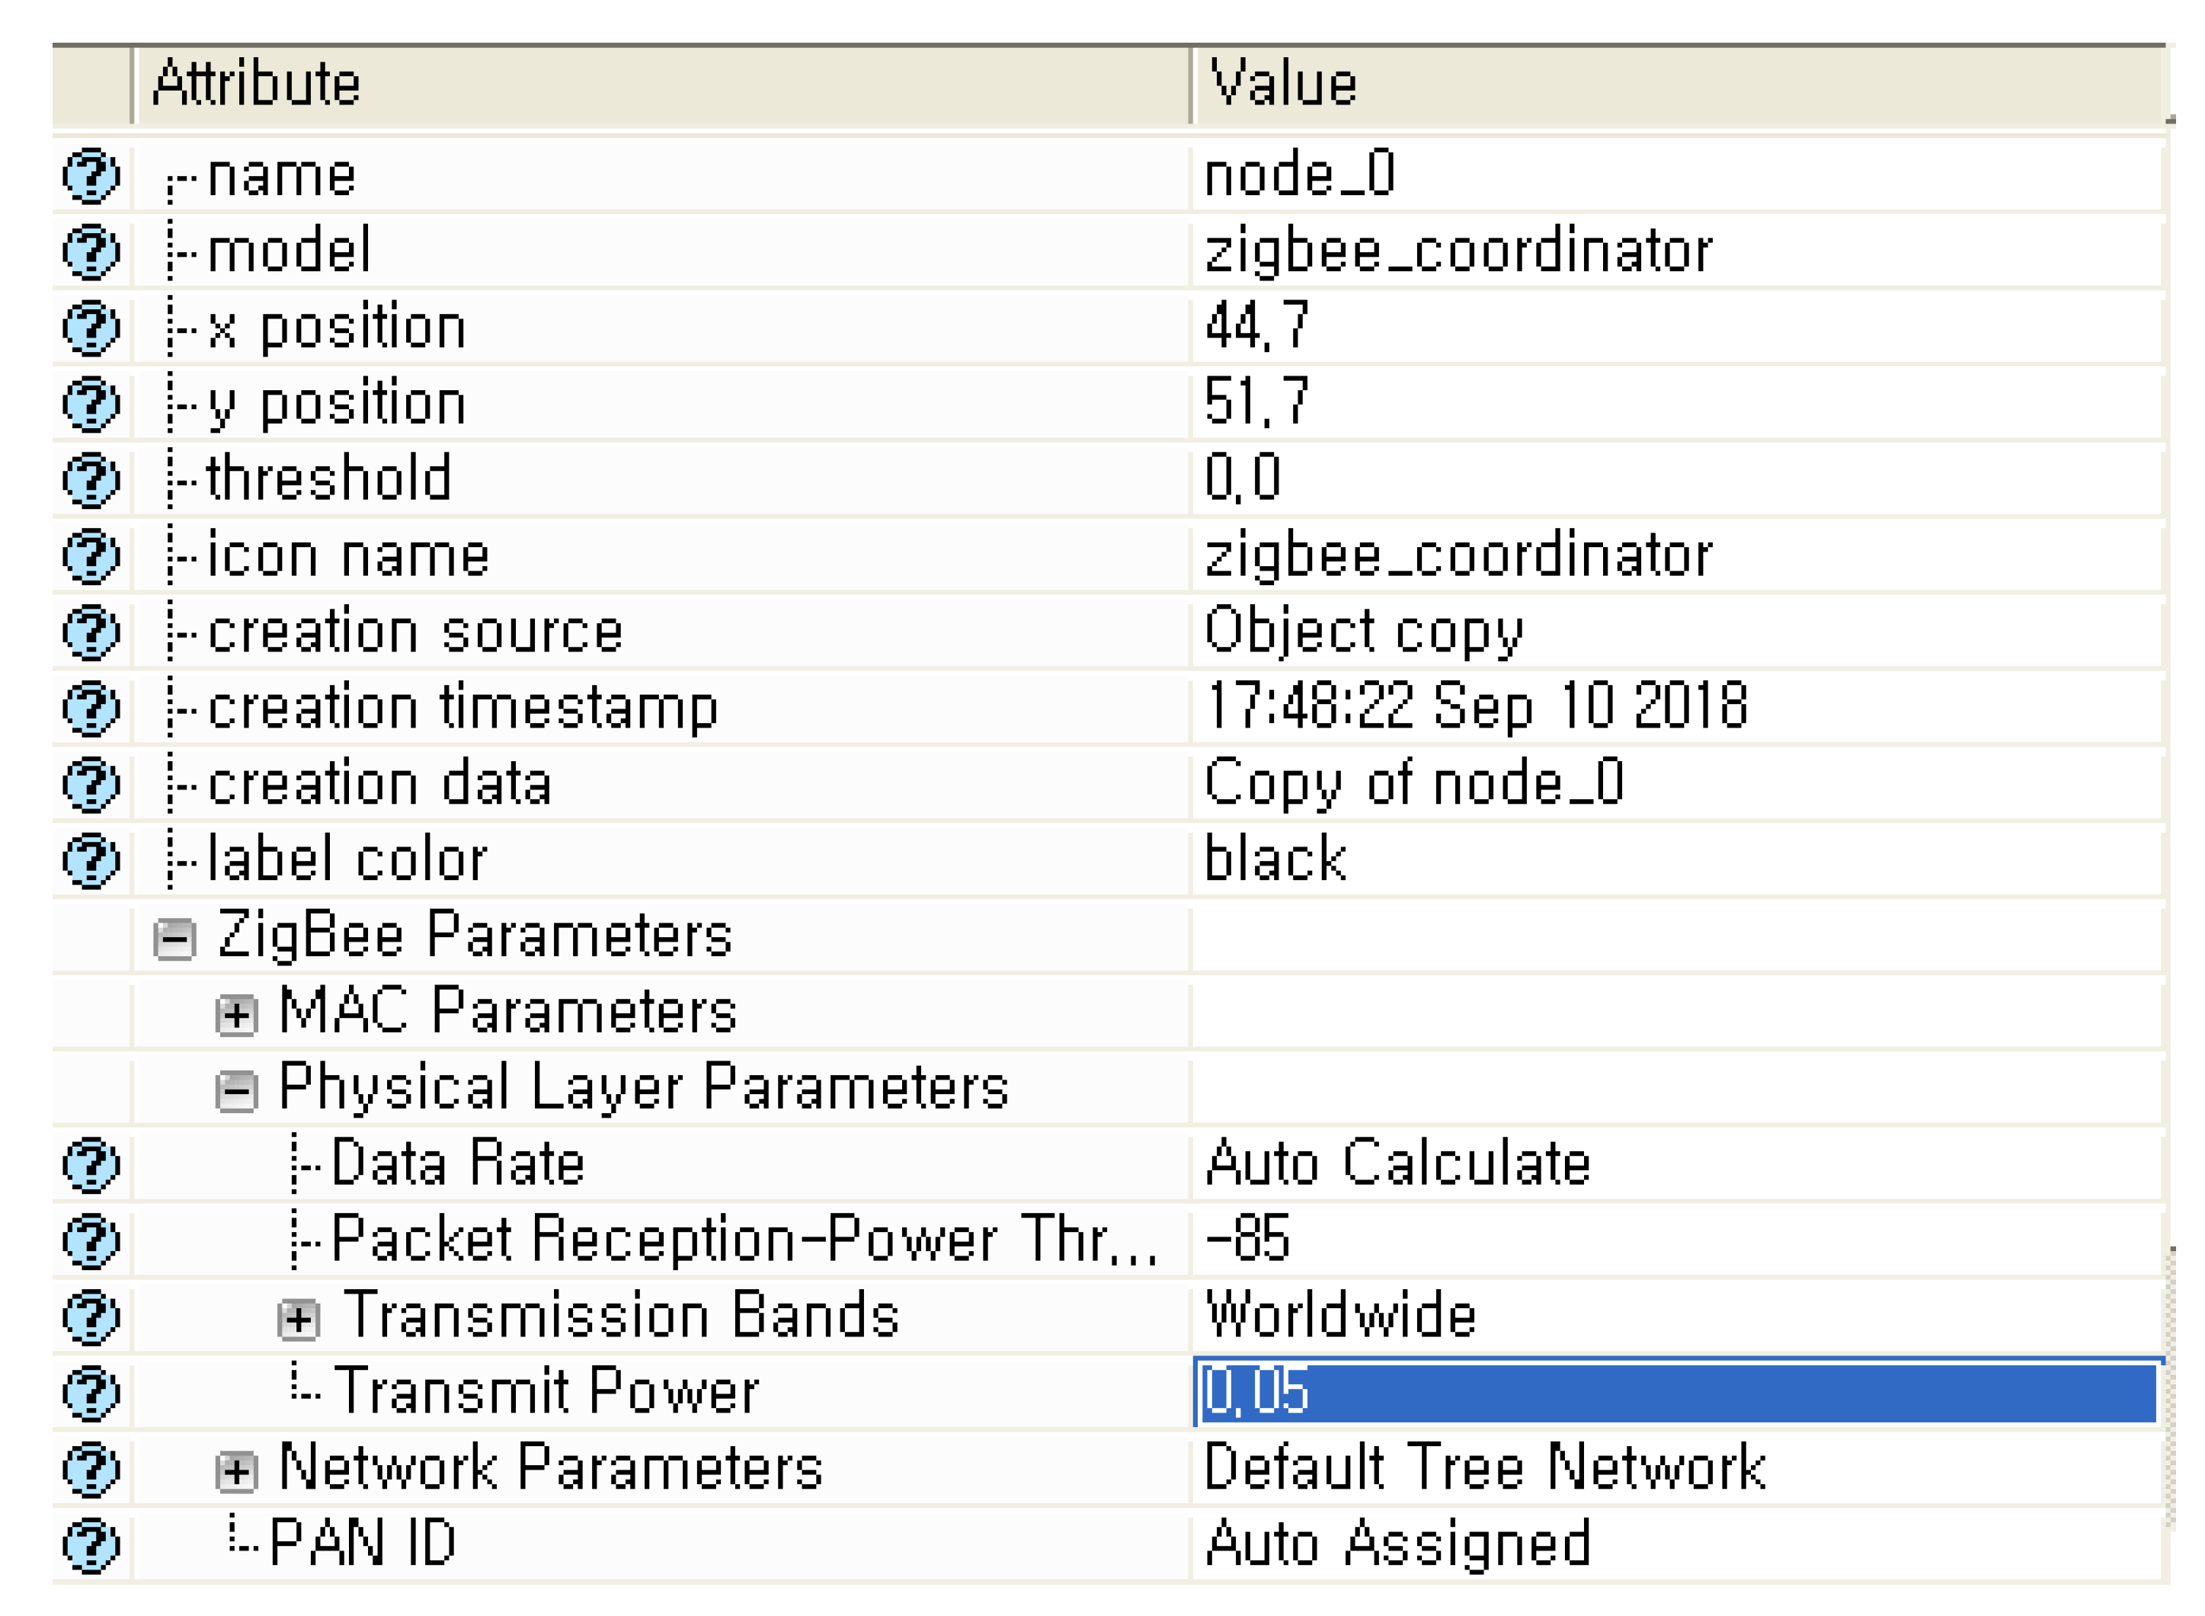Screen dimensions: 2205x1616
Task: Open the Data Rate Auto Calculate value
Action: [1396, 1164]
